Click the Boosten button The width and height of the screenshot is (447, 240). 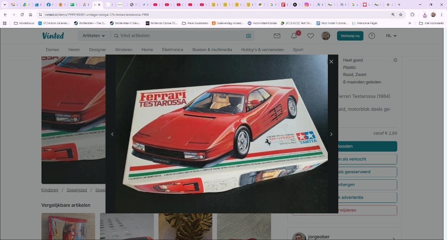[368, 146]
